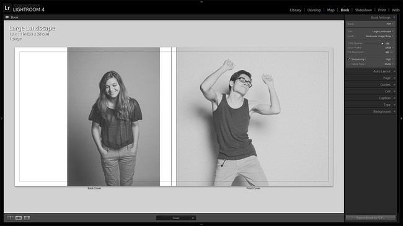Switch to the Develop module
The width and height of the screenshot is (403, 226).
[x=314, y=10]
